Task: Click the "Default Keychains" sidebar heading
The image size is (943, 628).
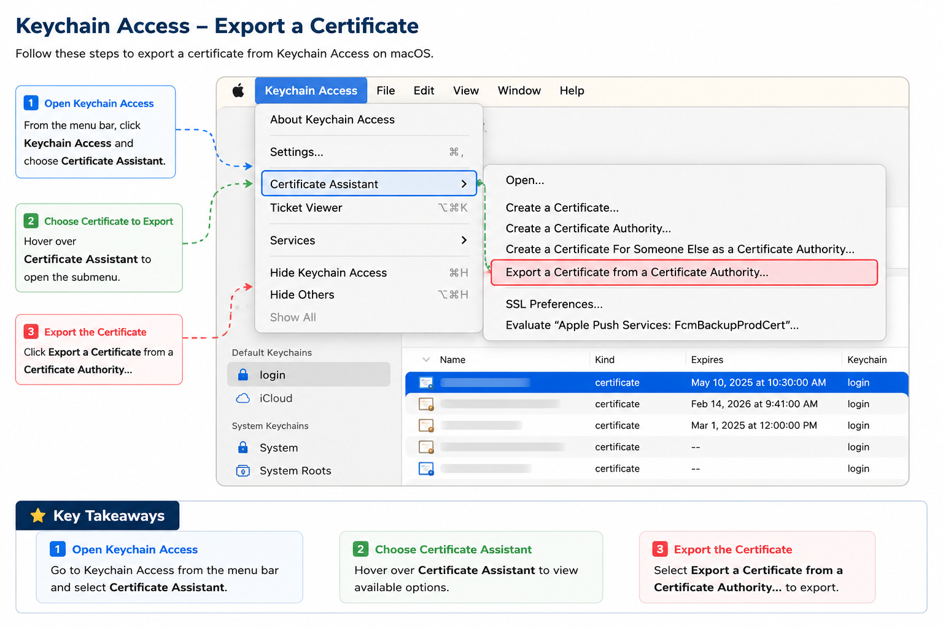Action: (x=271, y=353)
